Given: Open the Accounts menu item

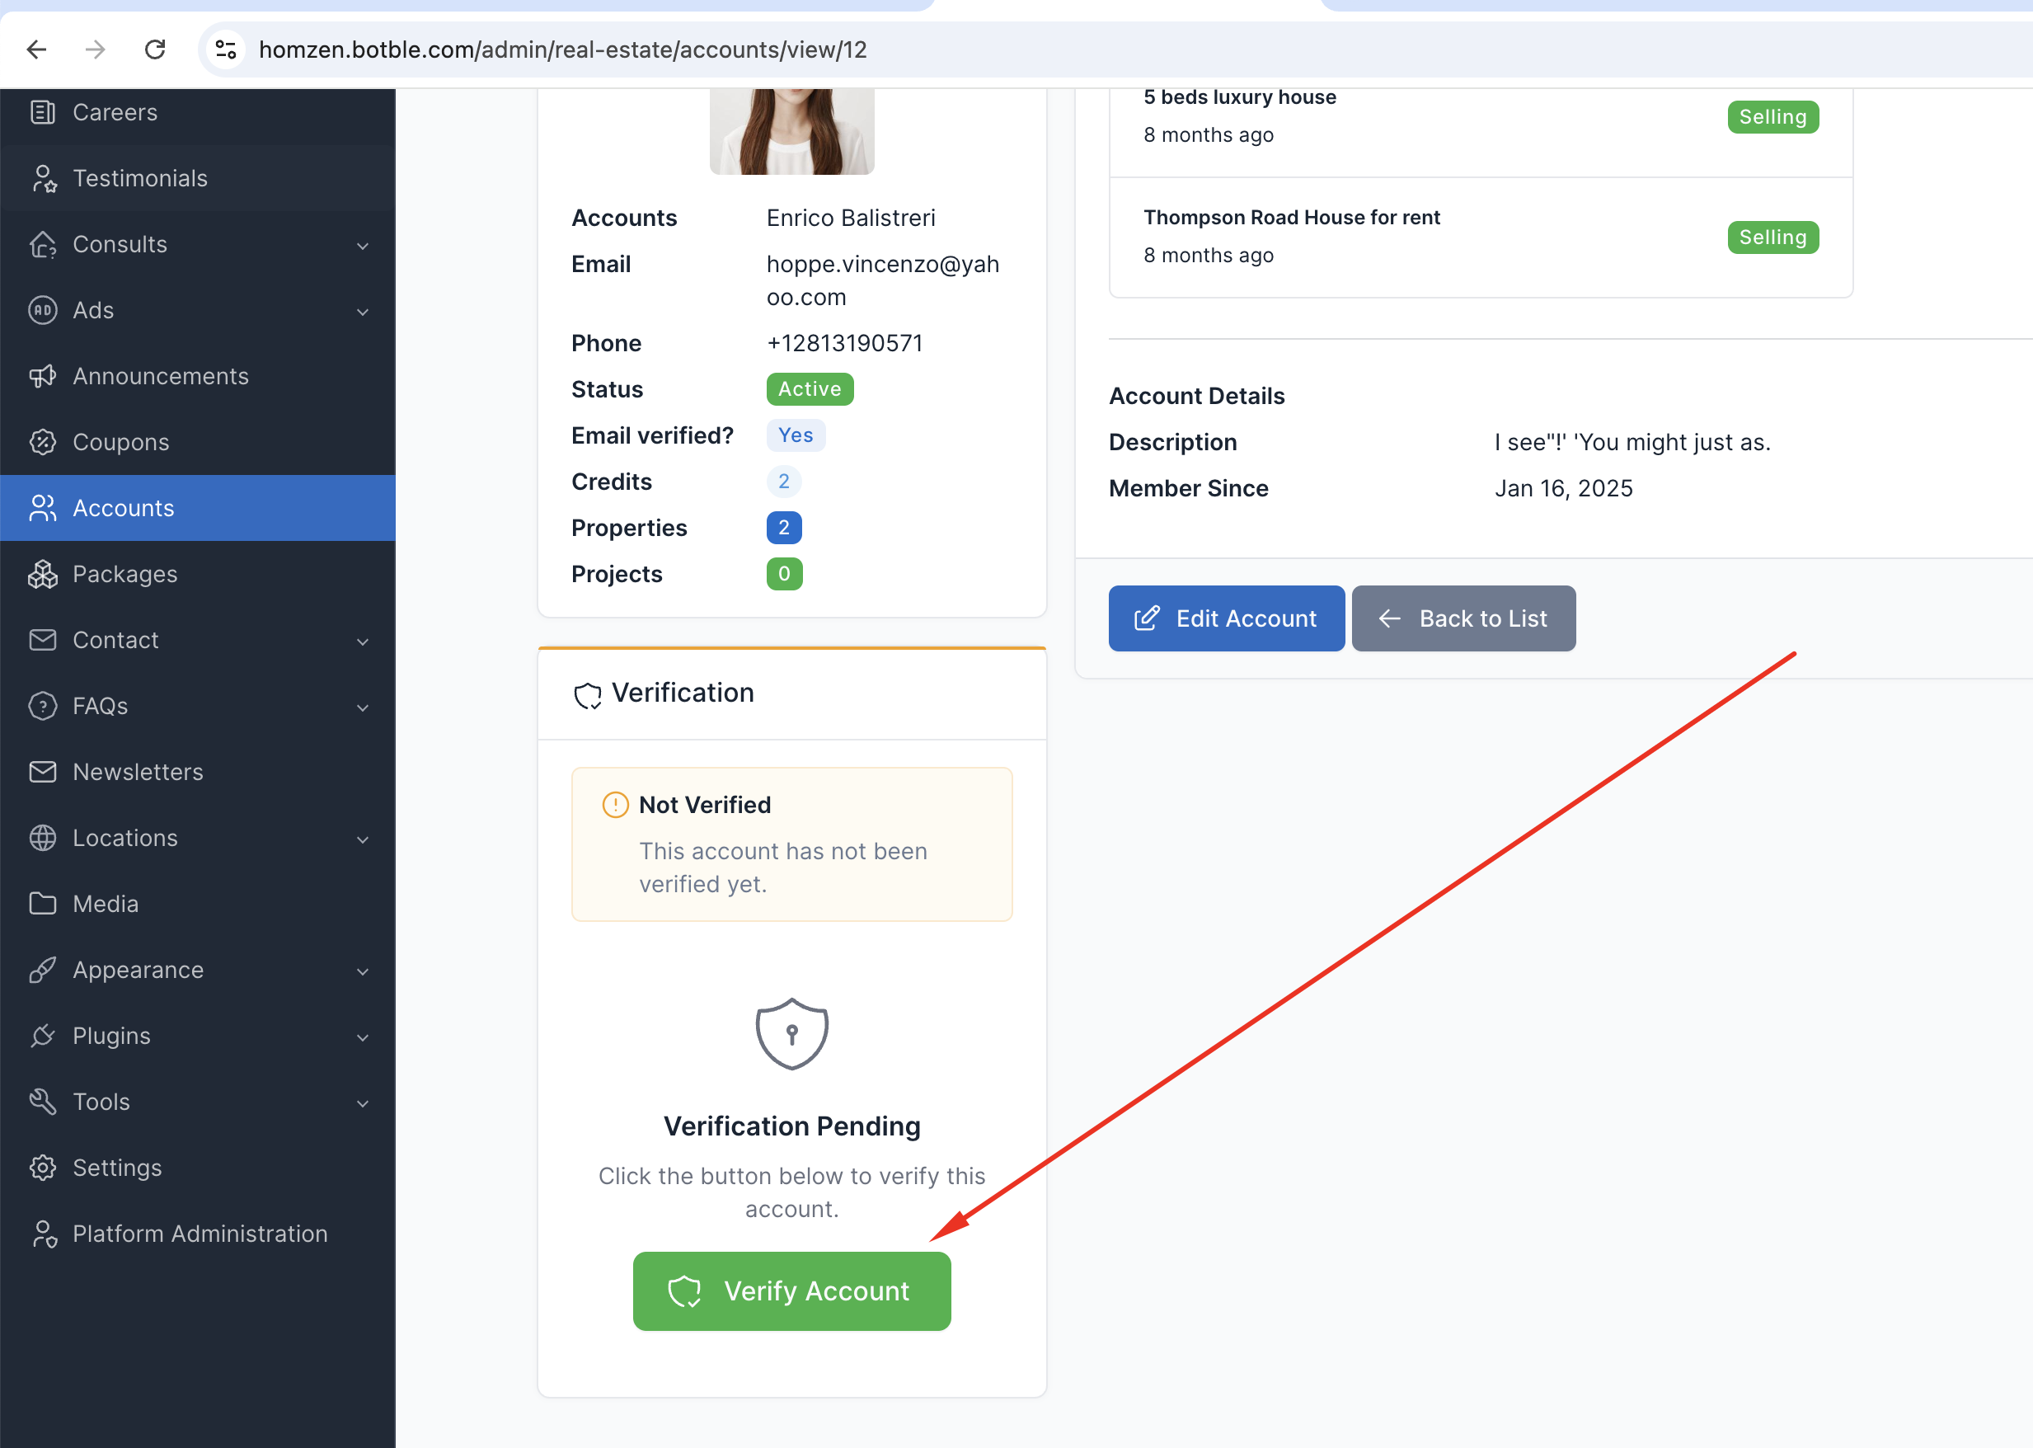Looking at the screenshot, I should pyautogui.click(x=123, y=508).
